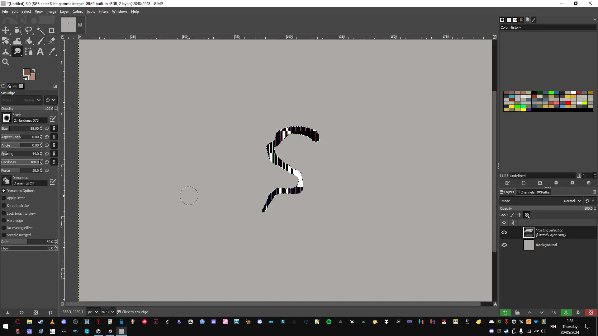The width and height of the screenshot is (598, 336).
Task: Select the Paintbrush tool
Action: pyautogui.click(x=40, y=41)
